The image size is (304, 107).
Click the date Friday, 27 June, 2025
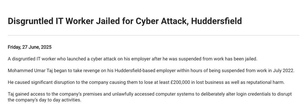point(30,47)
